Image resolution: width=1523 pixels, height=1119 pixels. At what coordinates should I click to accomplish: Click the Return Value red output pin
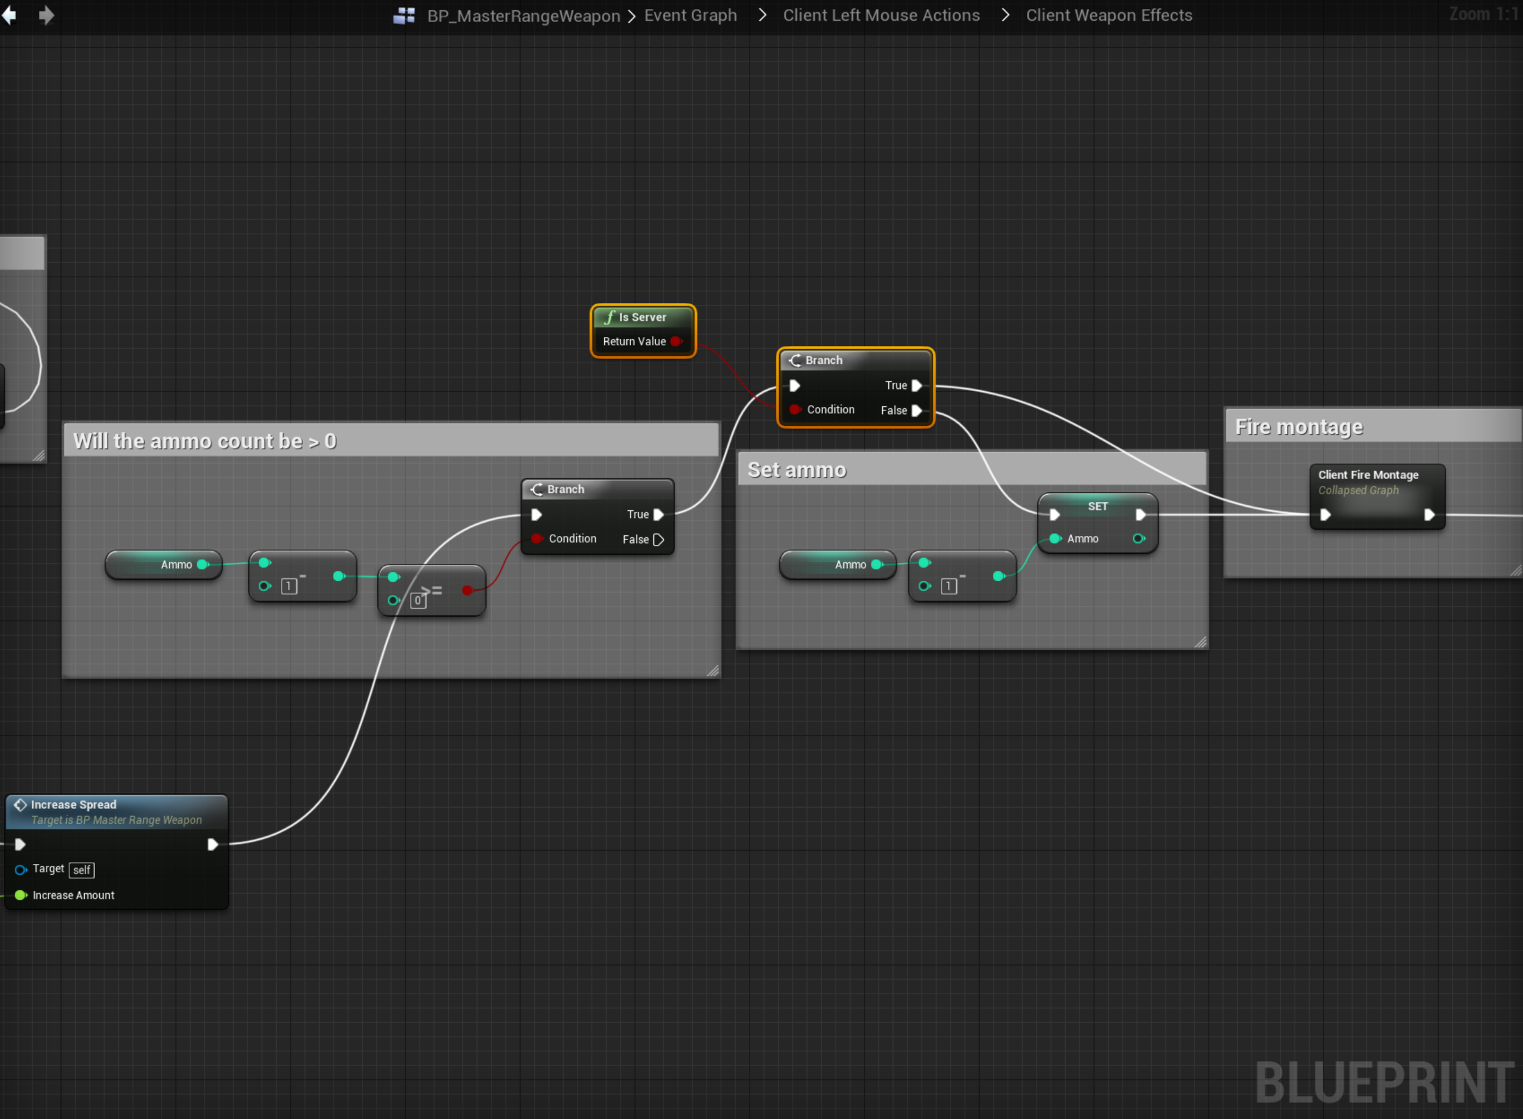675,341
